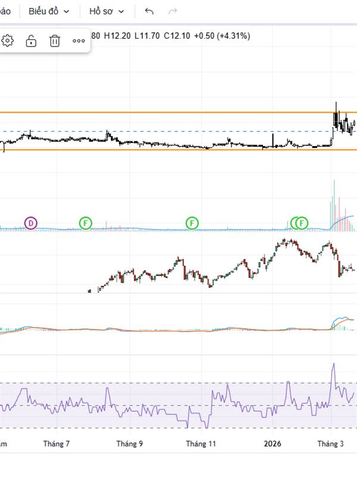This screenshot has width=357, height=477.
Task: Click the Tháng 3 time axis label
Action: [331, 444]
